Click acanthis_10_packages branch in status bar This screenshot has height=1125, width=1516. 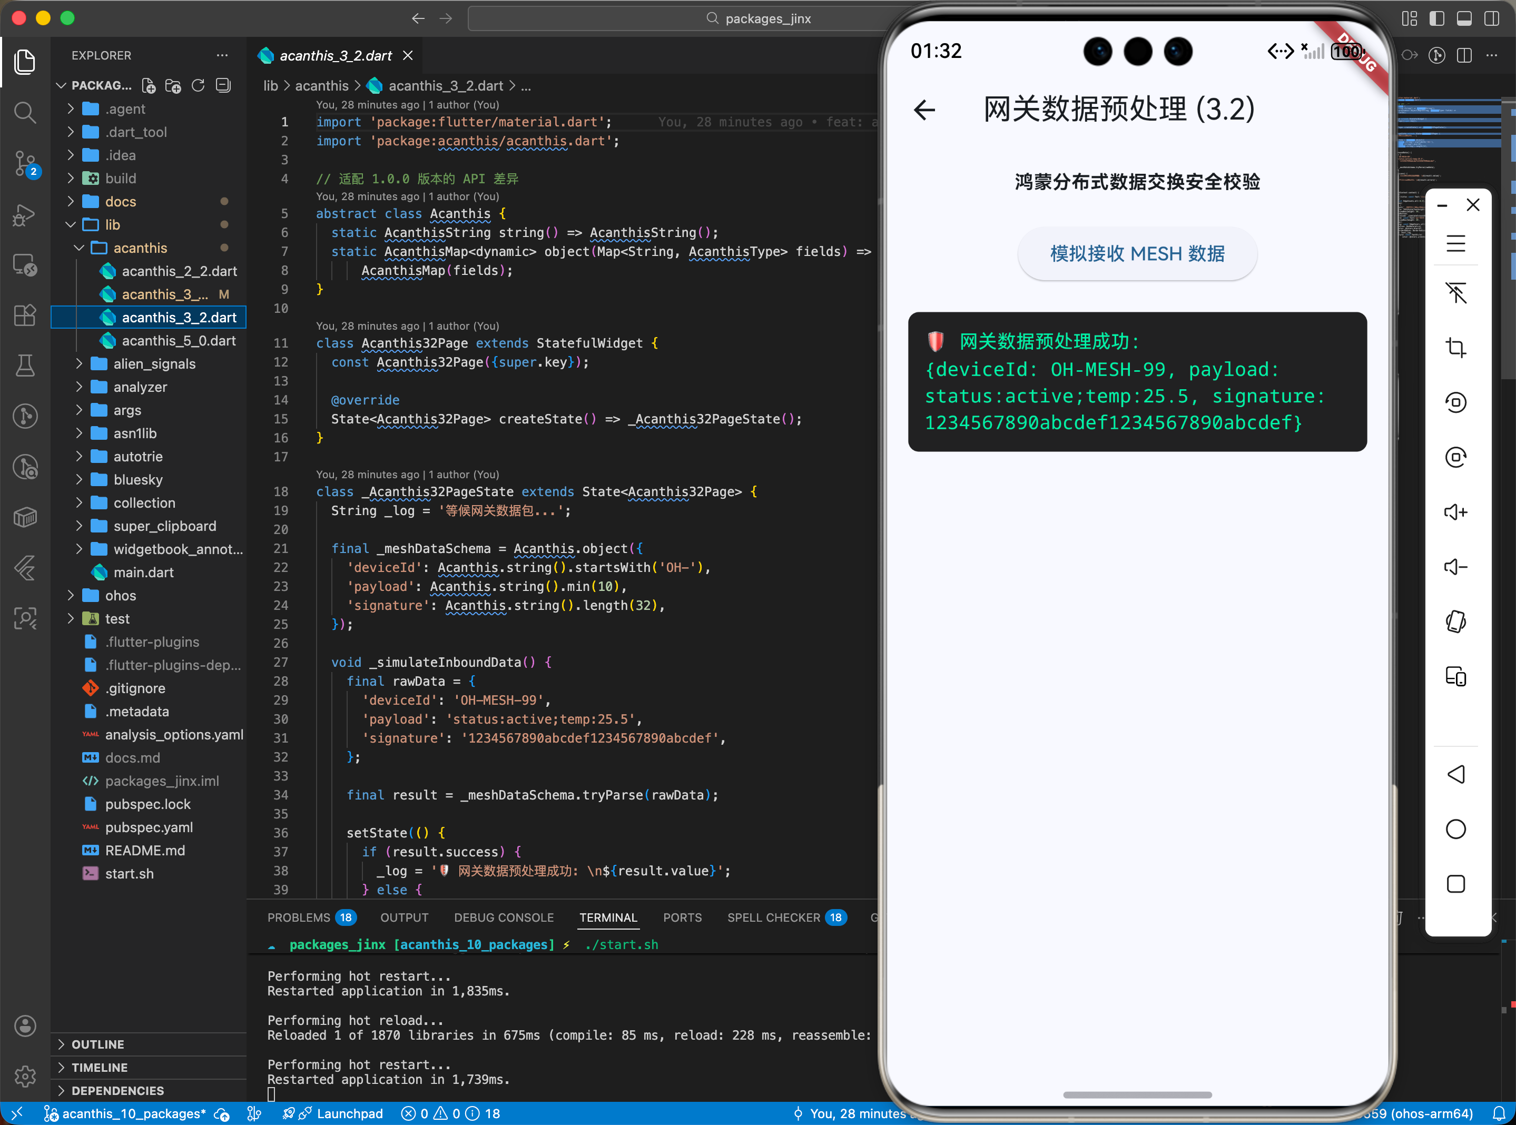(133, 1113)
